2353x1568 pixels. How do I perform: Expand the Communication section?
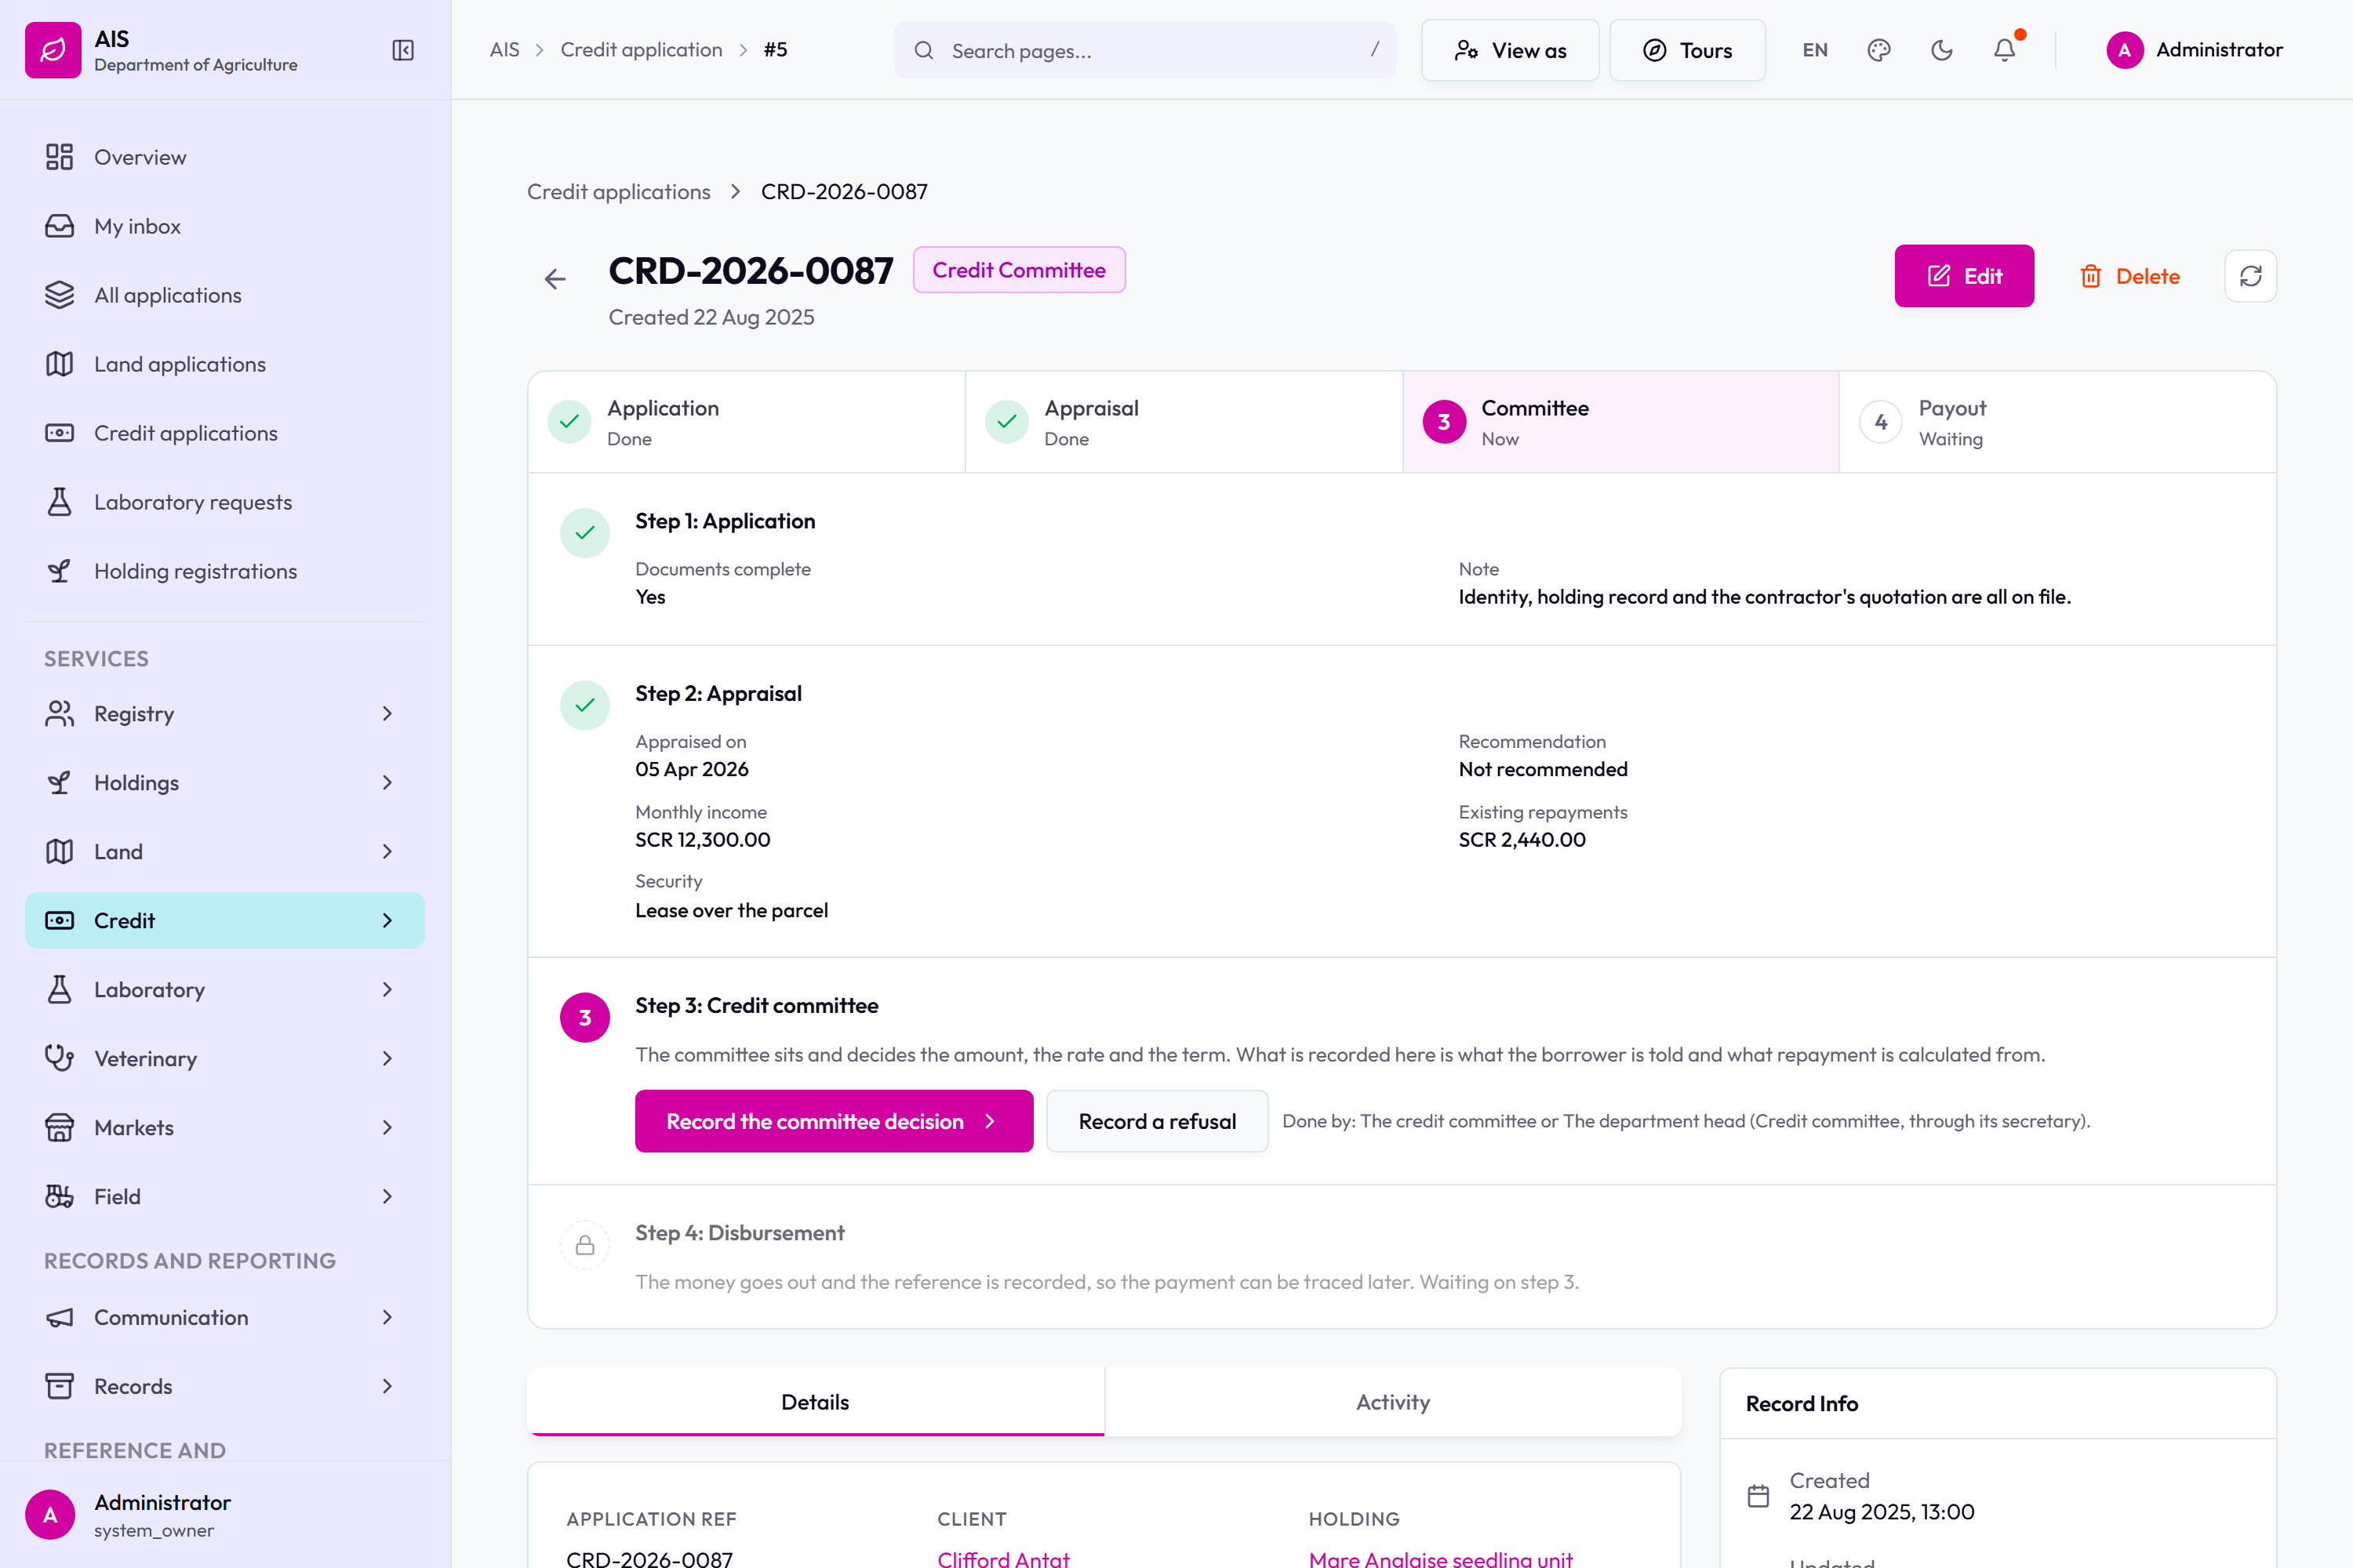(225, 1318)
